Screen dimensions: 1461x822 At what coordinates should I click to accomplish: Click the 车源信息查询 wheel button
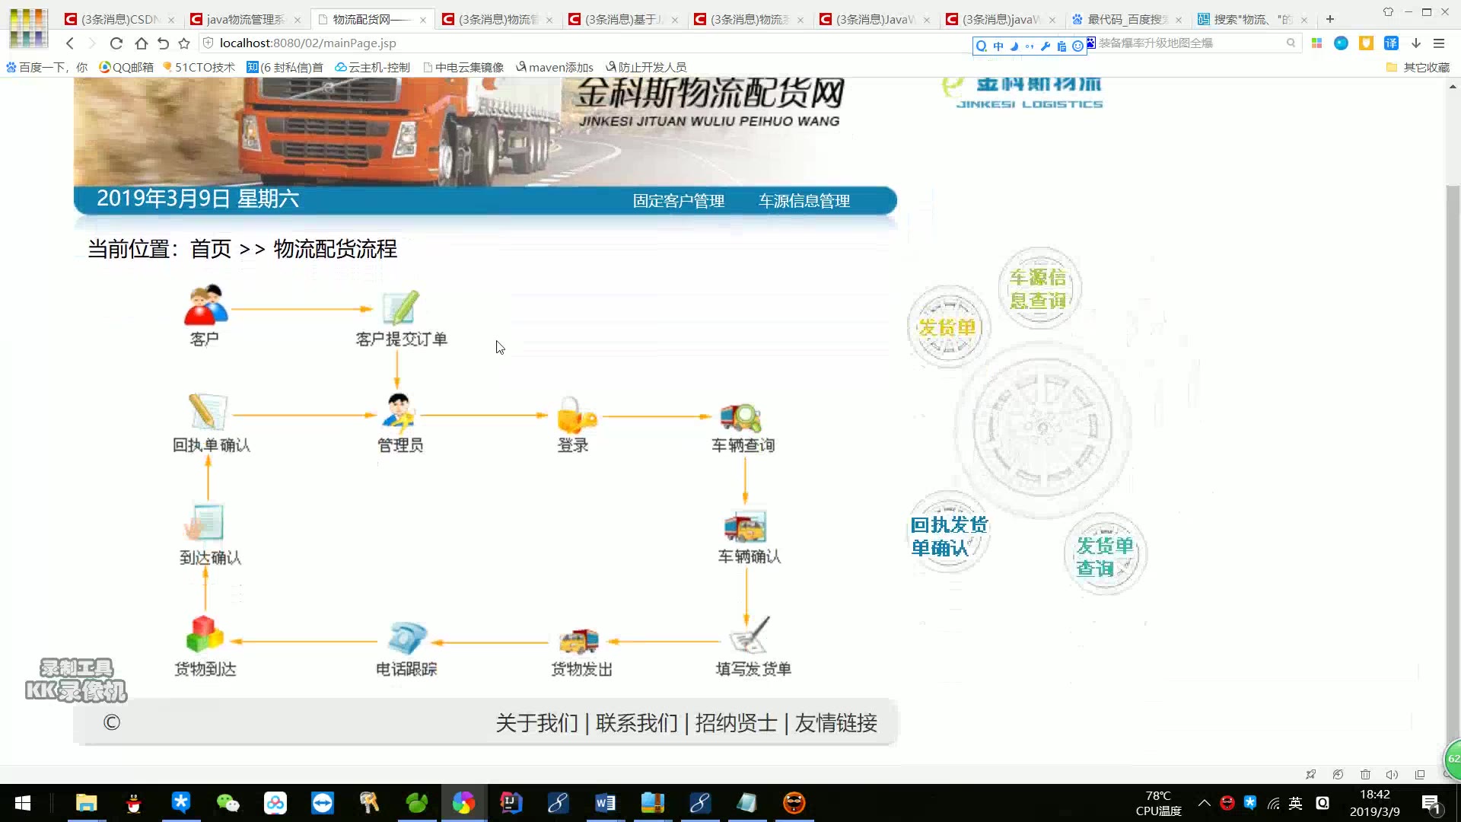[1039, 288]
